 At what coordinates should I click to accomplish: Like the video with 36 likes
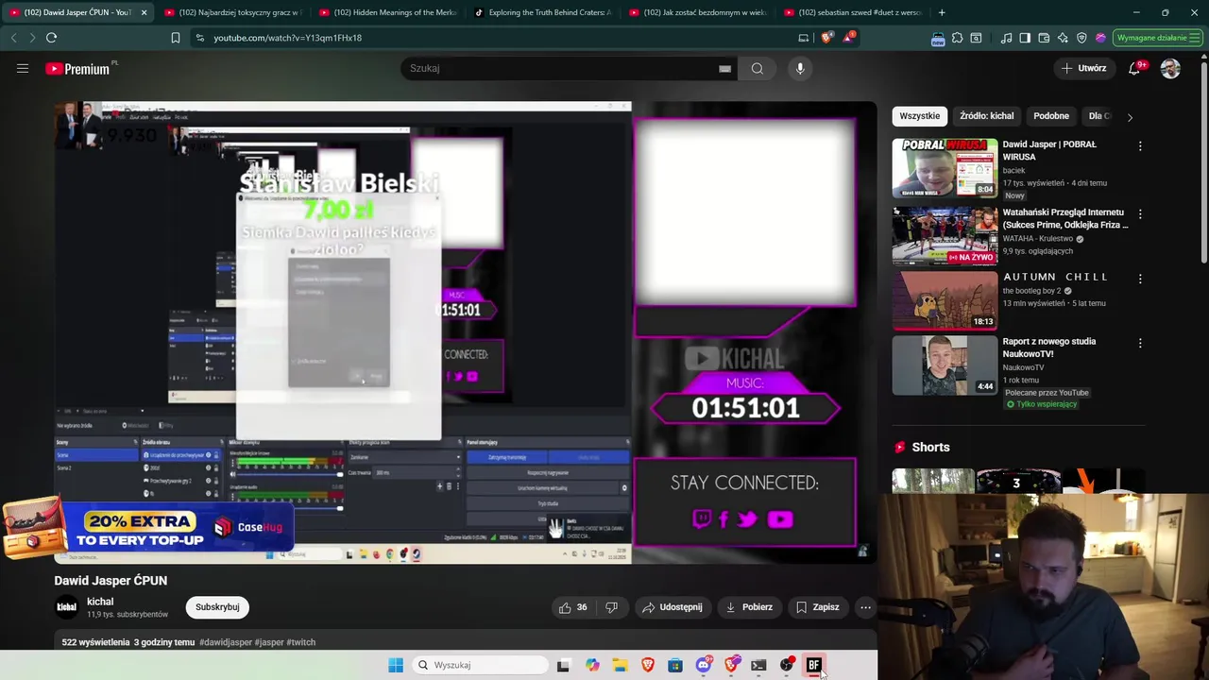[572, 607]
